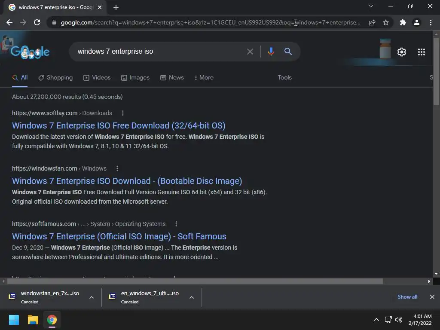This screenshot has height=330, width=440.
Task: Open the Bootable Disc Image result link
Action: [x=127, y=181]
